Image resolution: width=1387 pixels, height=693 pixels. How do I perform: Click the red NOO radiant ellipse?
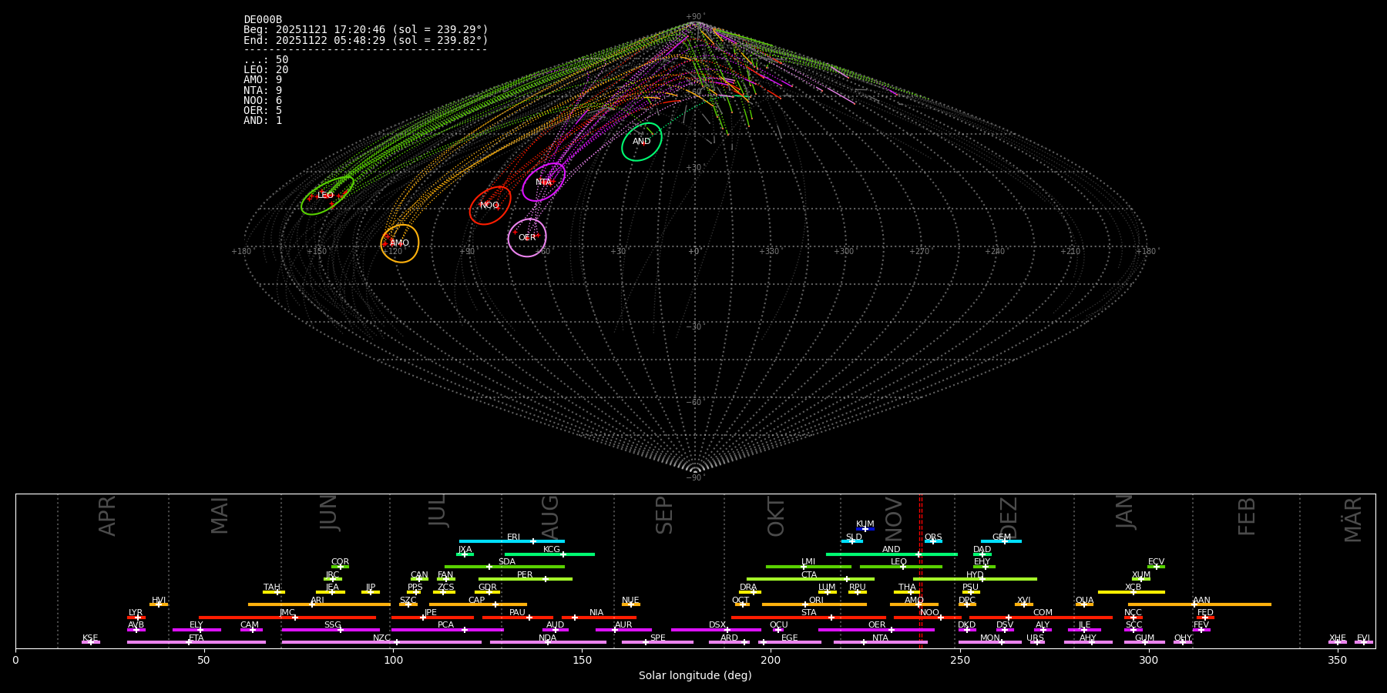tap(490, 206)
